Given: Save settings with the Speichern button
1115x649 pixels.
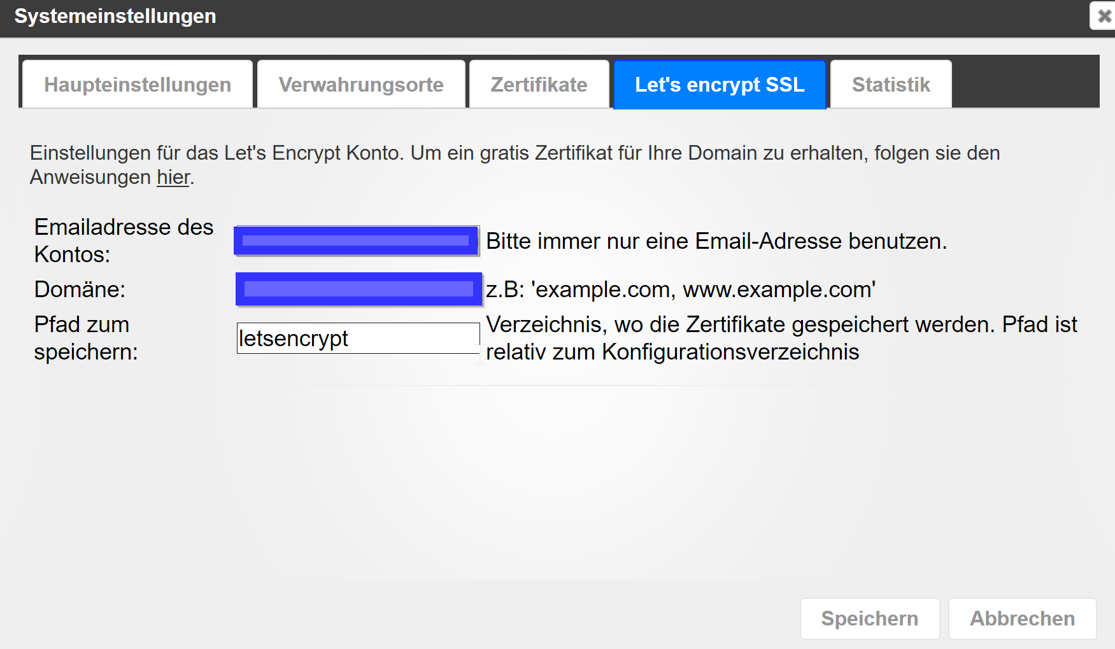Looking at the screenshot, I should [869, 618].
